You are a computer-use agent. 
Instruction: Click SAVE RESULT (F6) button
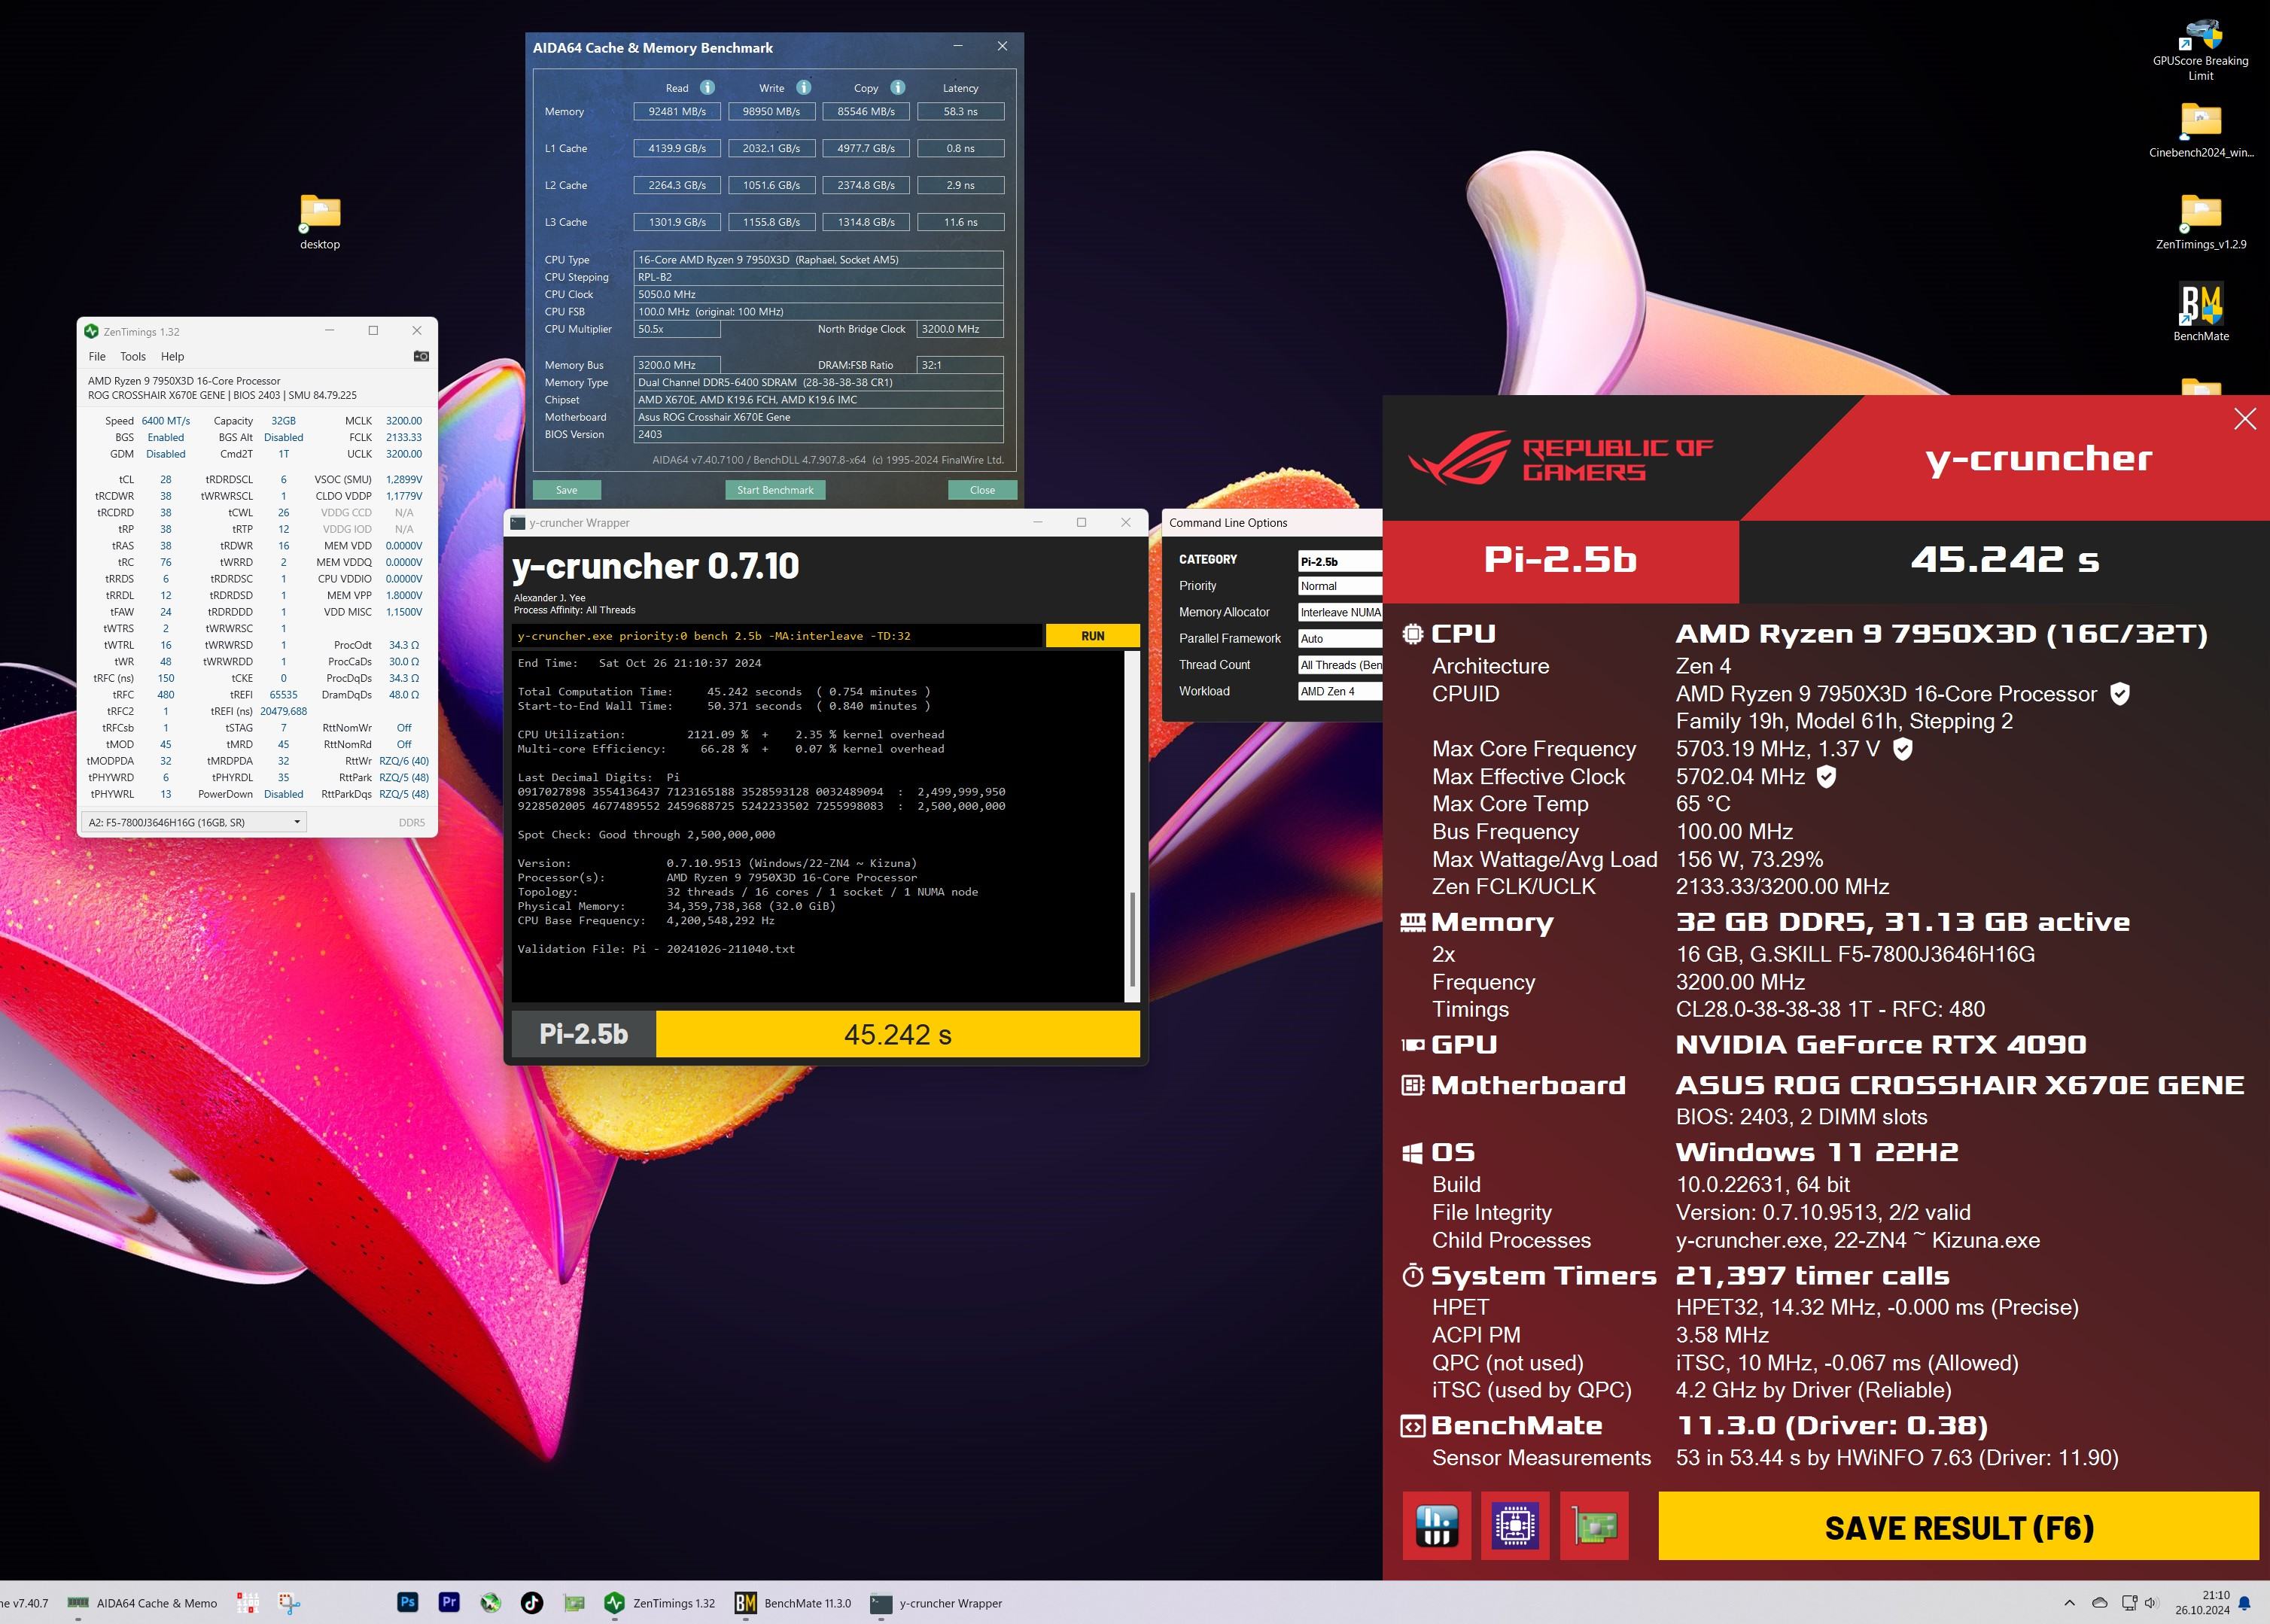tap(1958, 1527)
